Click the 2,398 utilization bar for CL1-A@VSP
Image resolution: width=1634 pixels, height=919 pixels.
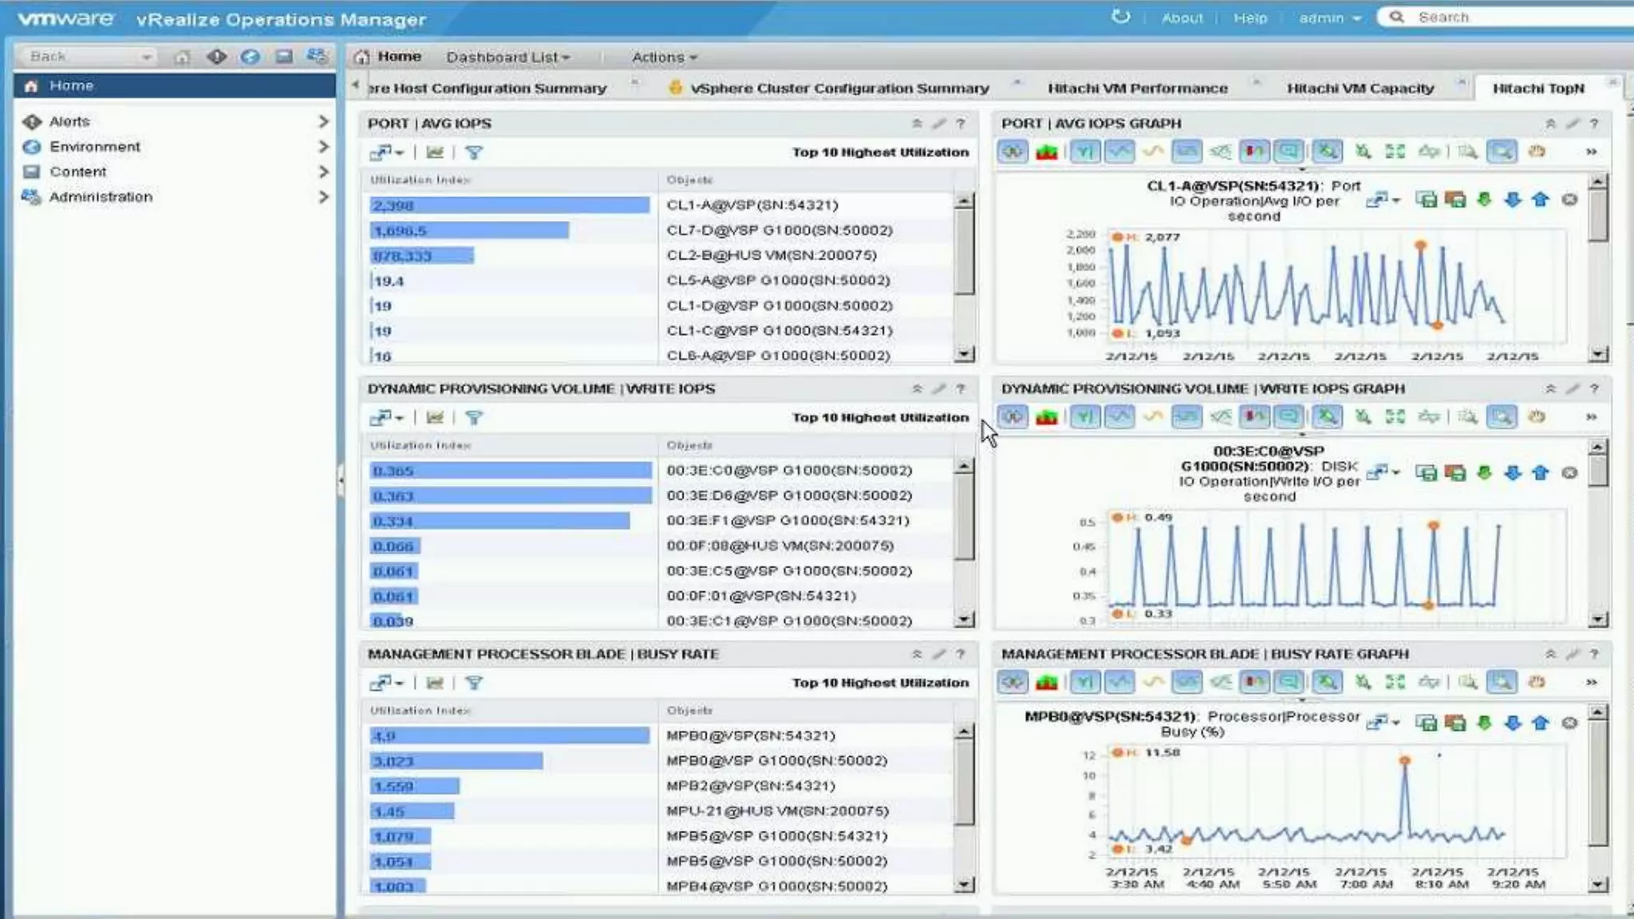click(509, 205)
